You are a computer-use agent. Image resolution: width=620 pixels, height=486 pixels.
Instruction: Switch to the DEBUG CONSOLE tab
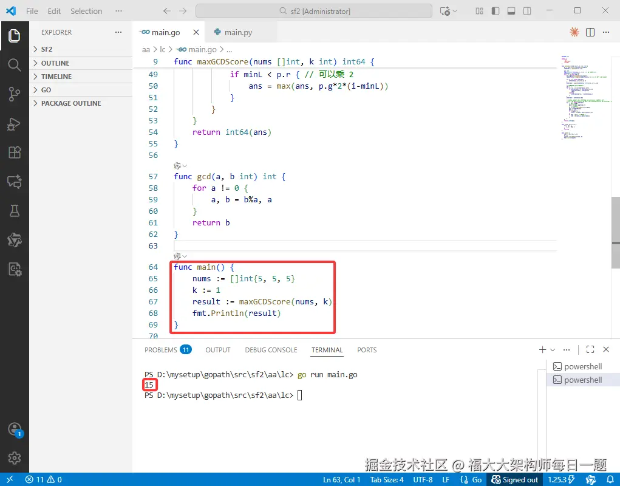pyautogui.click(x=271, y=349)
